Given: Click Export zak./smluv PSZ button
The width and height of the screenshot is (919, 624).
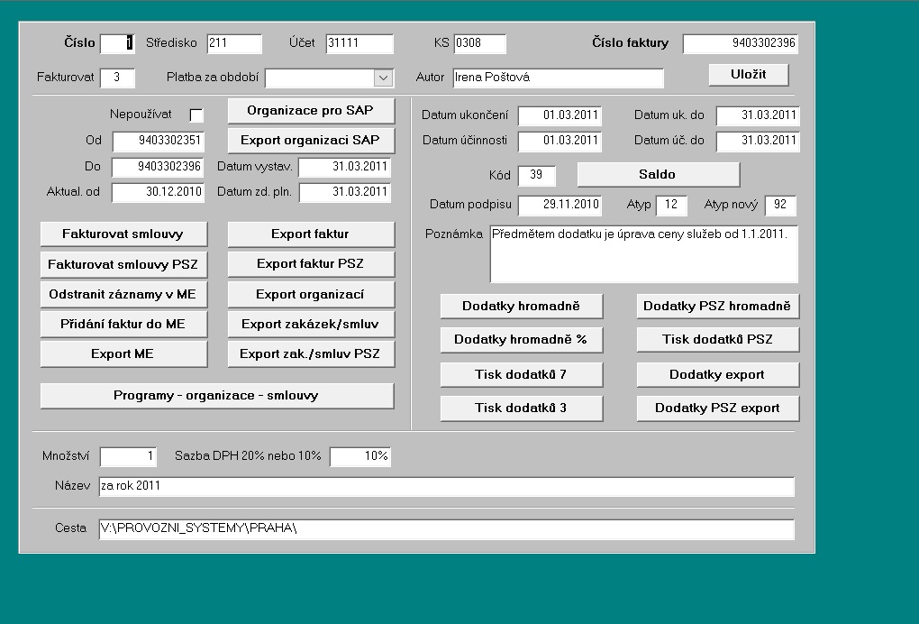Looking at the screenshot, I should [x=311, y=354].
